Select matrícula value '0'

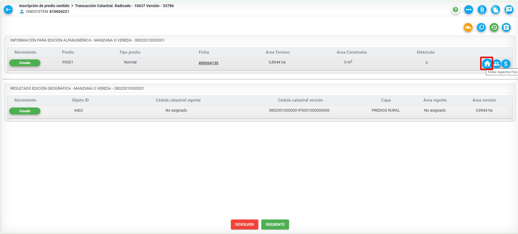[x=426, y=63]
